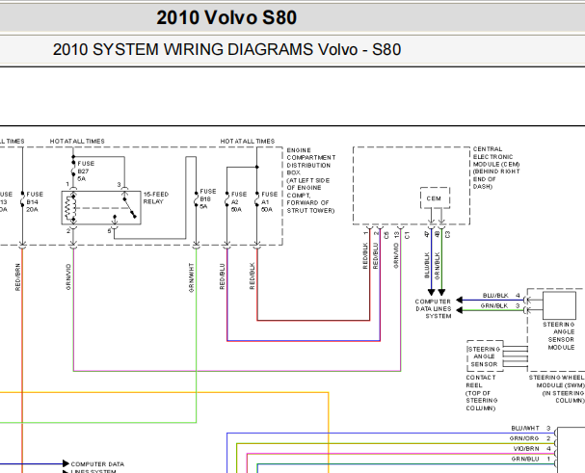
Task: Click the RED/BLK wire label below fuse A1
Action: click(253, 276)
